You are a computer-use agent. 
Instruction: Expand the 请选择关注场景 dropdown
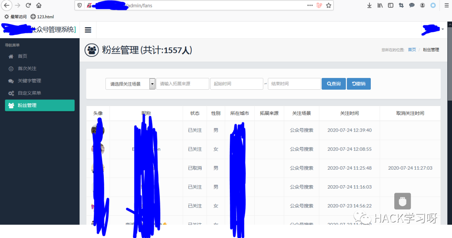point(130,84)
